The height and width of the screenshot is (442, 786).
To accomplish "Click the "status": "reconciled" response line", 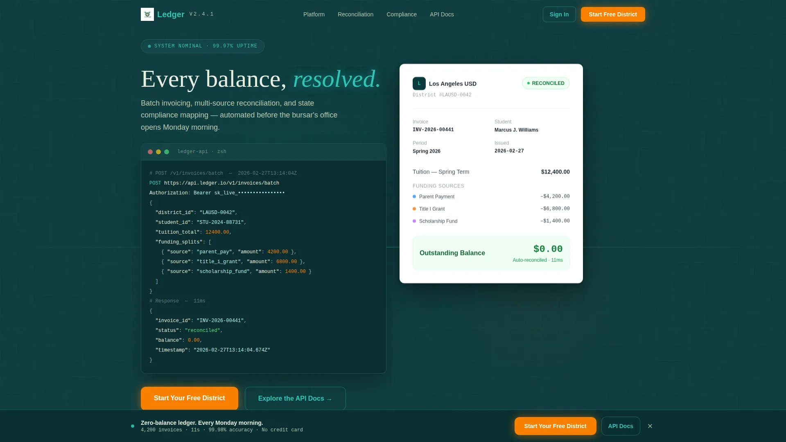I will (x=189, y=331).
